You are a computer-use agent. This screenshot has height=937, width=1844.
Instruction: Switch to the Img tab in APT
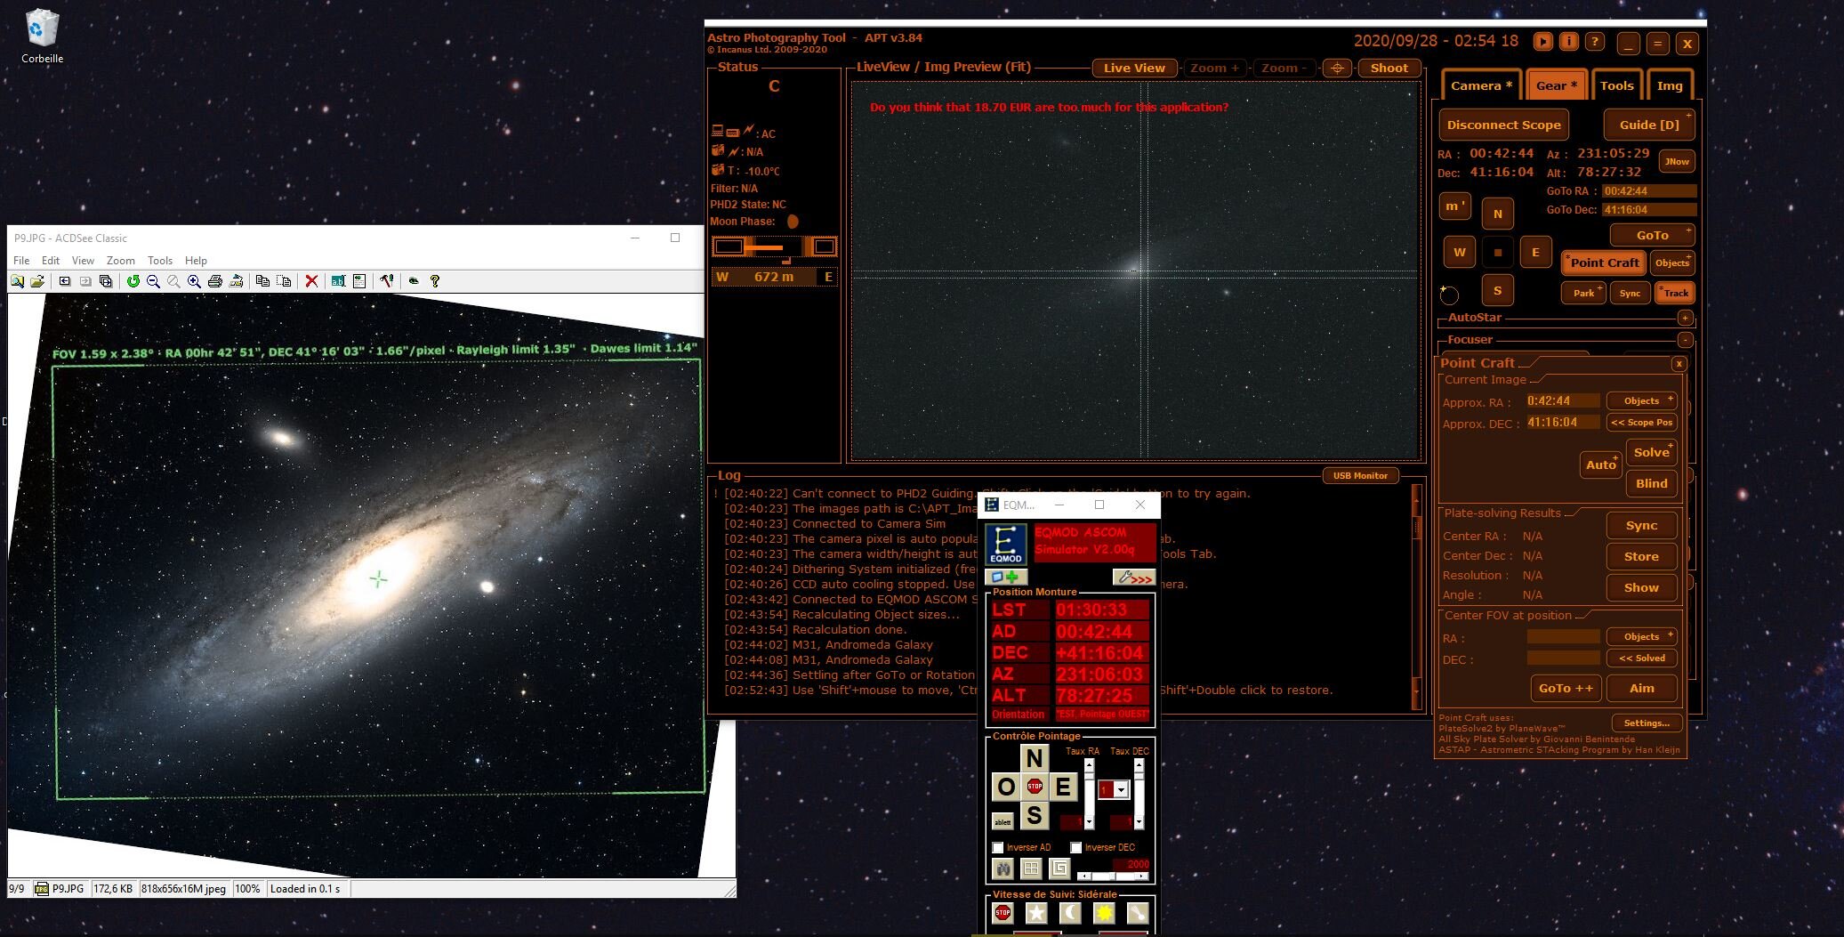click(1670, 85)
